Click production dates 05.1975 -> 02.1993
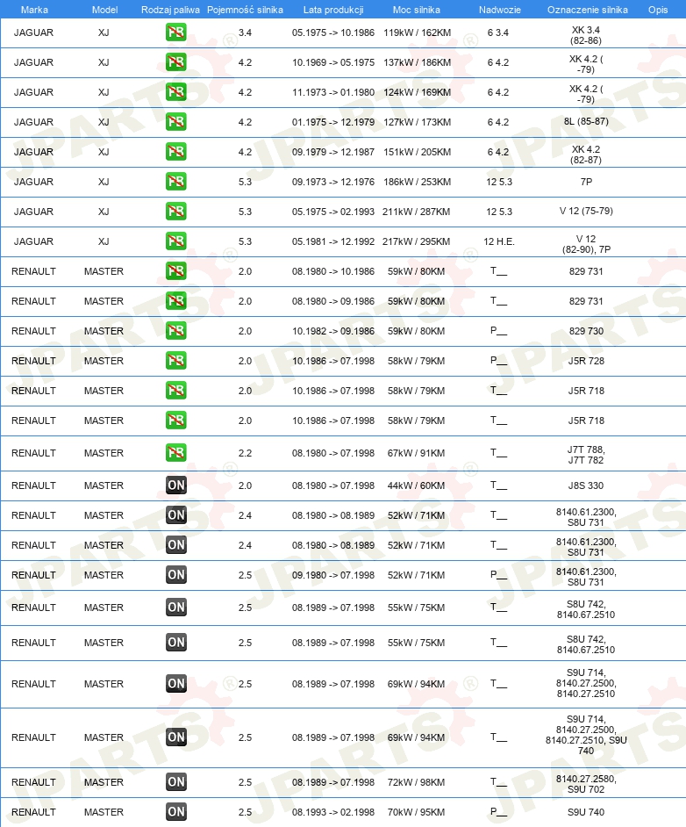The width and height of the screenshot is (686, 827). click(x=333, y=212)
